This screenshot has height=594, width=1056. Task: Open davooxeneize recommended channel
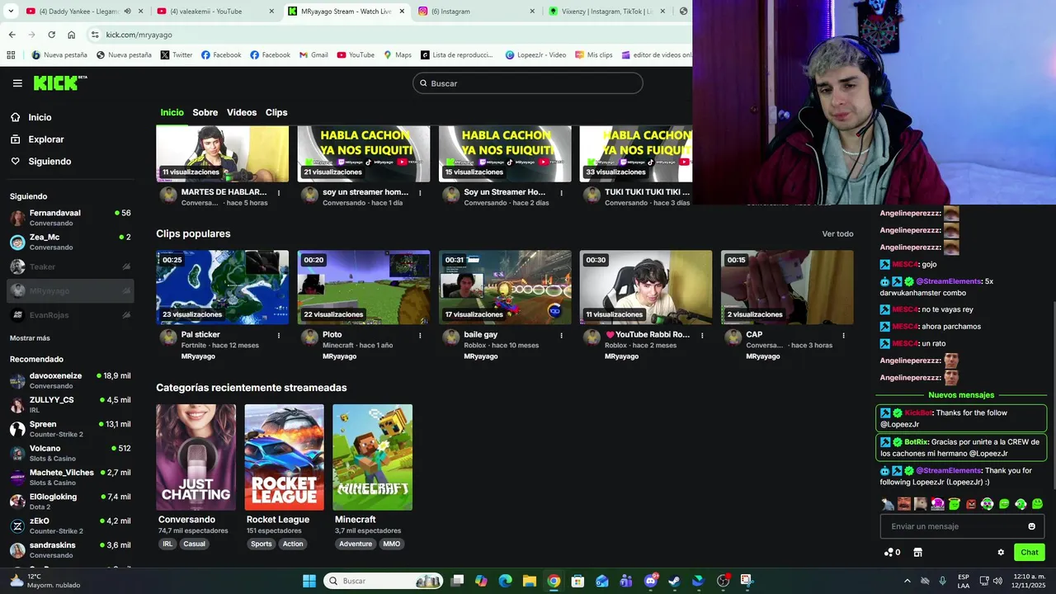pos(70,380)
